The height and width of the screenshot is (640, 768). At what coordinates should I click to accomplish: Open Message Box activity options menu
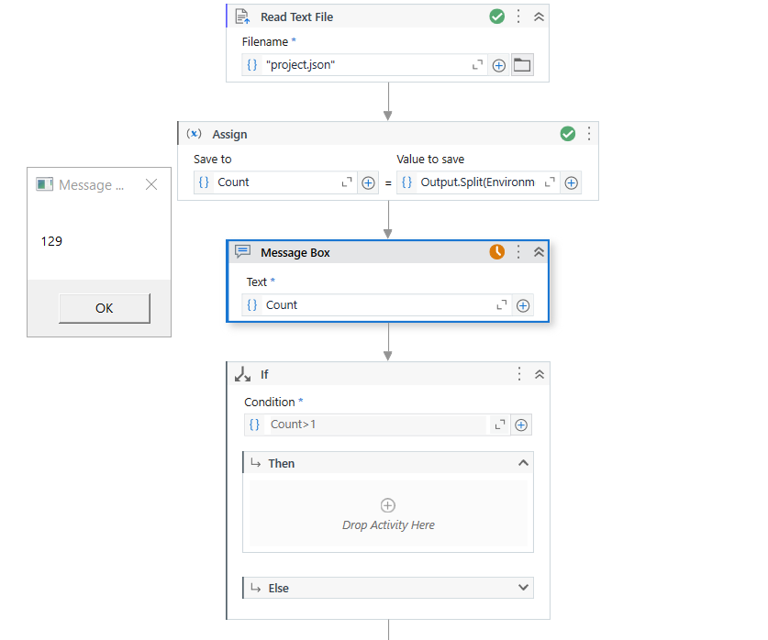(x=518, y=252)
